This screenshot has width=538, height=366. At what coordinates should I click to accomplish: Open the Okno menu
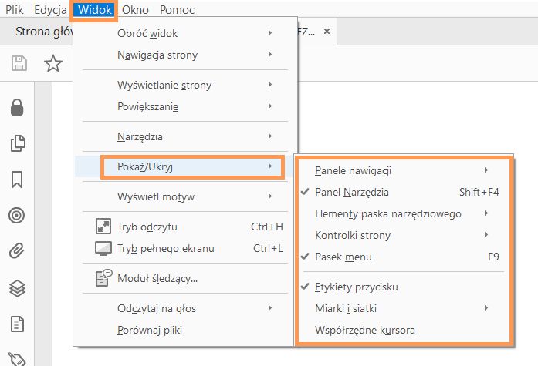click(x=135, y=9)
